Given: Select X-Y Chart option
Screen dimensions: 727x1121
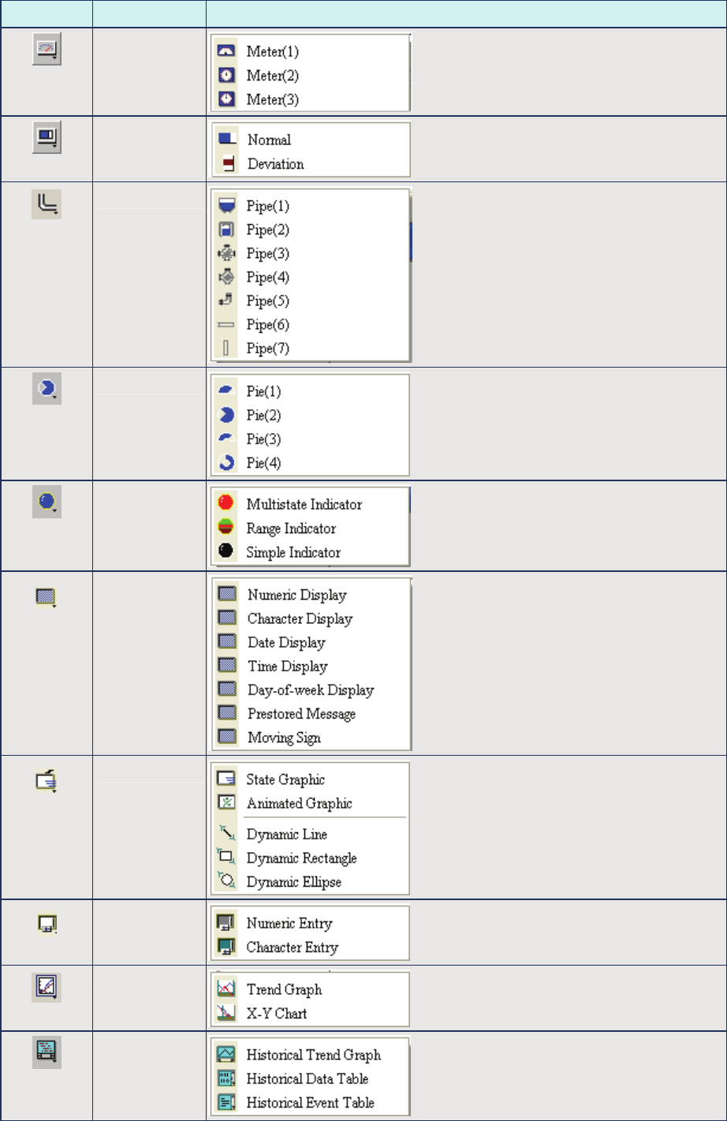Looking at the screenshot, I should point(276,1013).
